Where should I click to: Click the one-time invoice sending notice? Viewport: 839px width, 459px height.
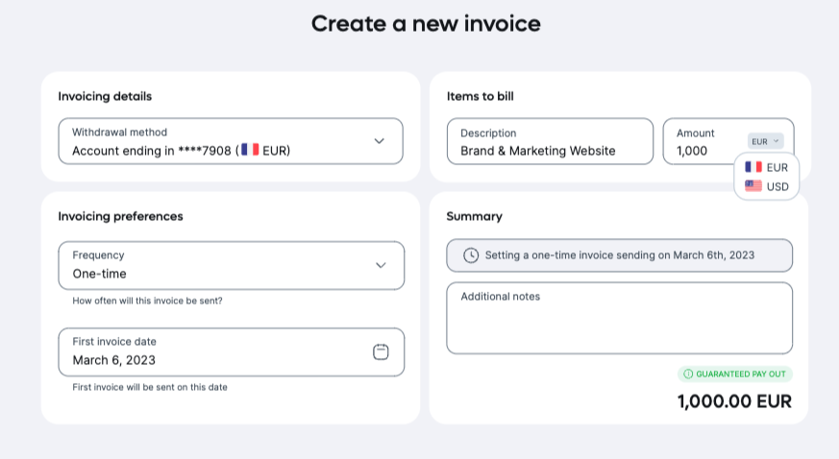(620, 255)
